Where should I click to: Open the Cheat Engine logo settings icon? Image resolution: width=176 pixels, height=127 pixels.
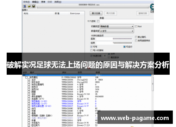pyautogui.click(x=152, y=7)
